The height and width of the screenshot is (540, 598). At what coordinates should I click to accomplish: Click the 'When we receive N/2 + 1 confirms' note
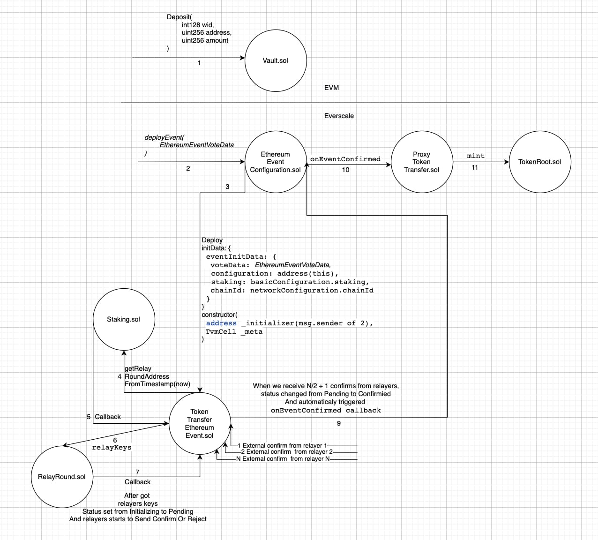coord(326,397)
